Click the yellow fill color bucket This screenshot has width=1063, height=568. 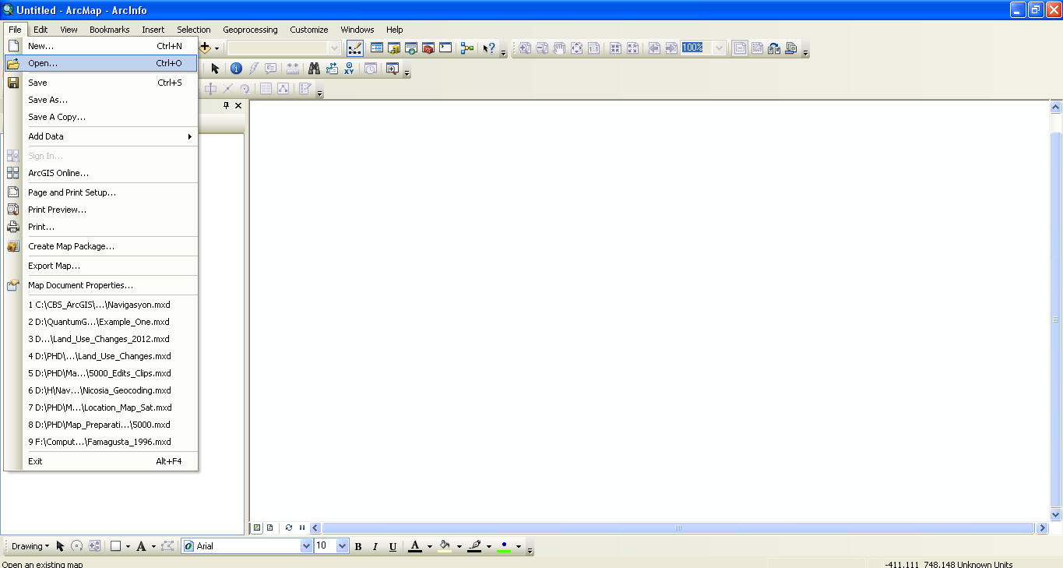(445, 546)
